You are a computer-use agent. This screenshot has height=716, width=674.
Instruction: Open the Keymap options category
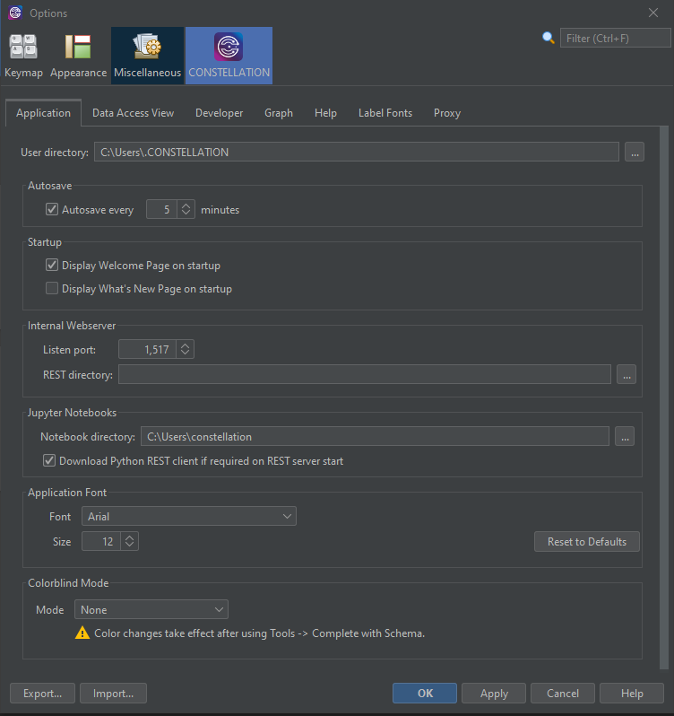[x=23, y=56]
